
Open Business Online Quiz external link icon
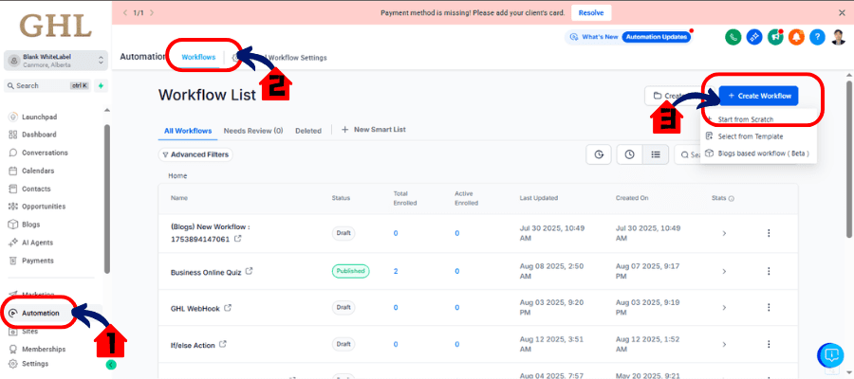[249, 271]
